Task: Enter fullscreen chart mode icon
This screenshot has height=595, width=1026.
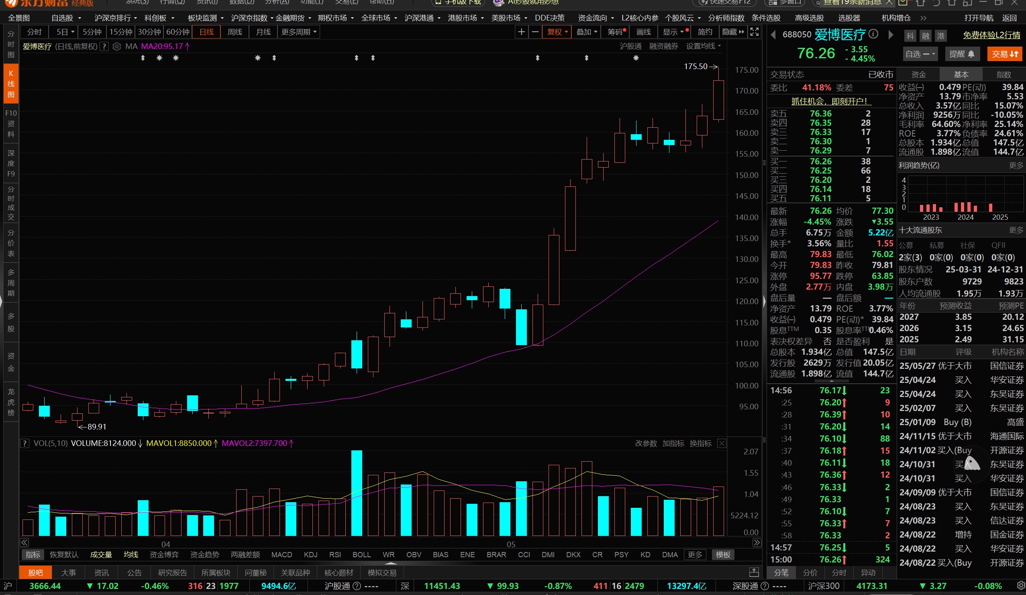Action: coord(755,32)
